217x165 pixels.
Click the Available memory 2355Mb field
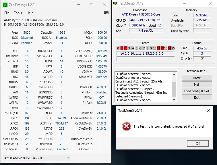(202, 20)
